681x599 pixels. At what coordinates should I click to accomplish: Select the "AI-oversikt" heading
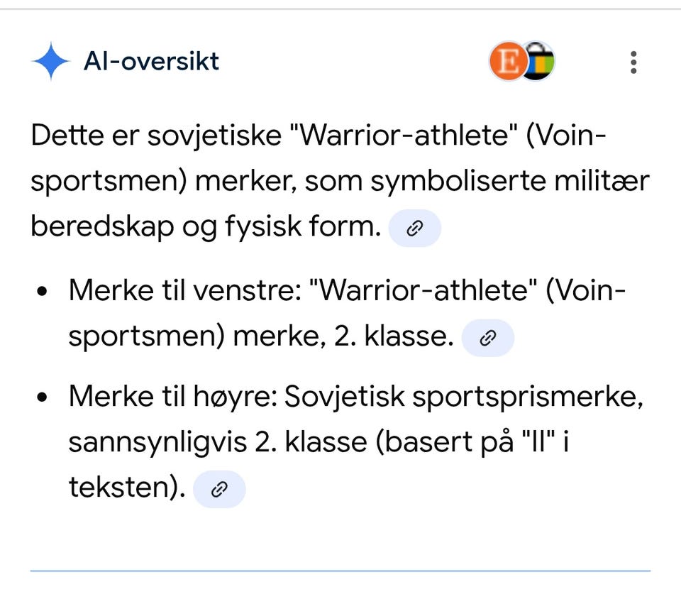tap(151, 61)
